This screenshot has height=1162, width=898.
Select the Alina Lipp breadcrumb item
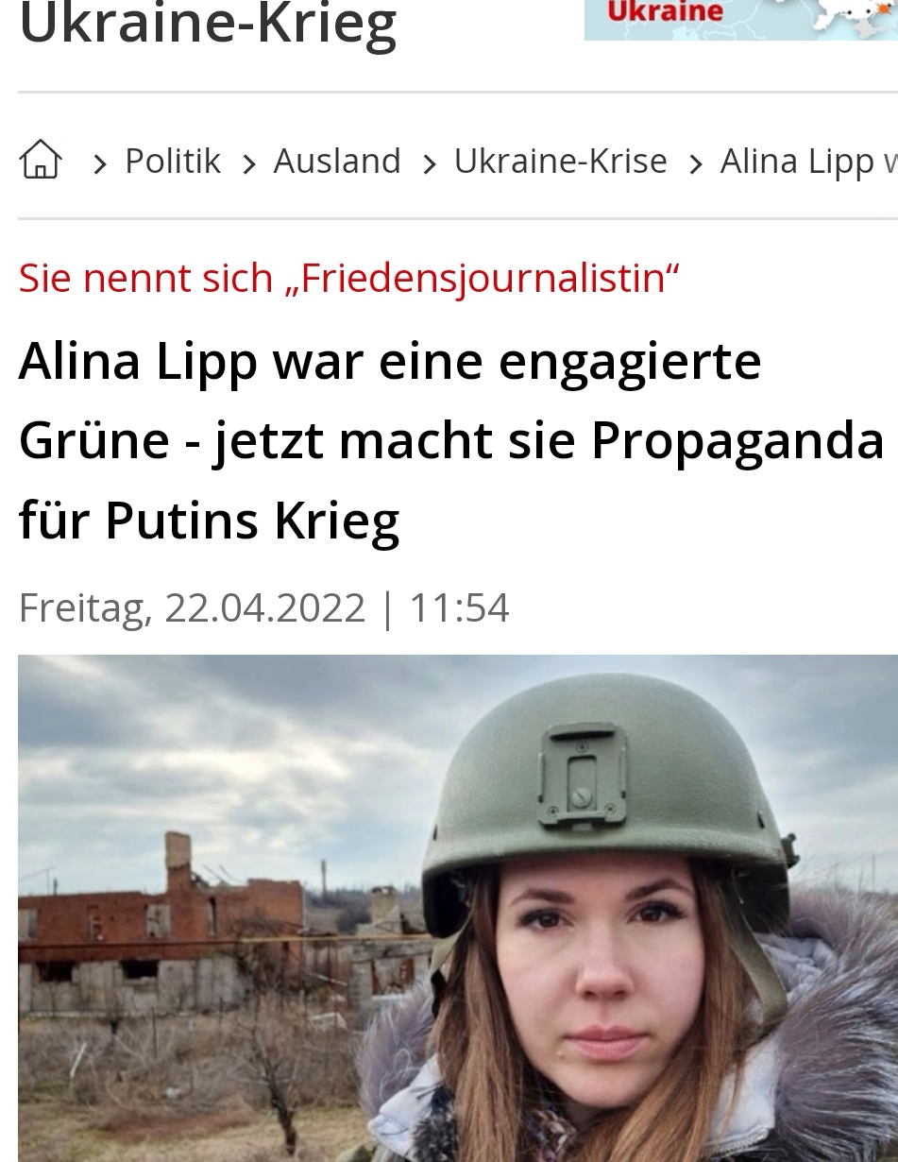point(808,162)
